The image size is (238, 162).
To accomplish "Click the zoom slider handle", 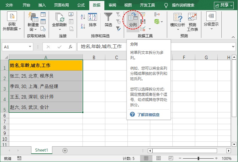I will coord(198,158).
